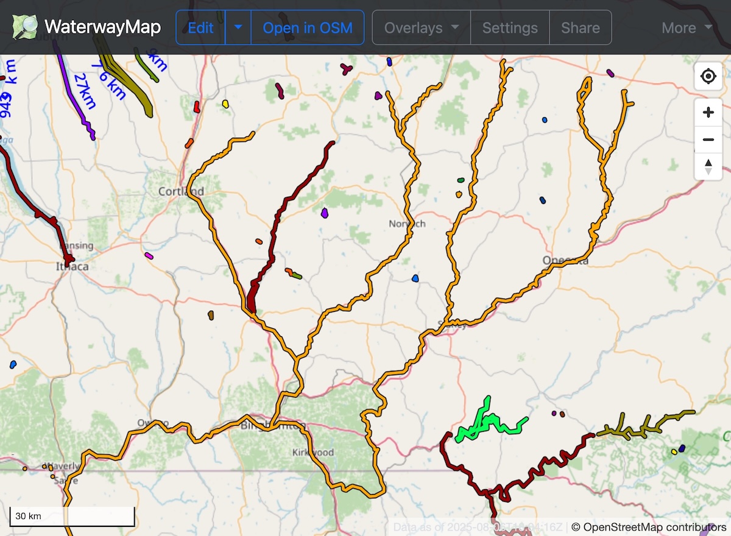Viewport: 731px width, 536px height.
Task: Click Open in OSM button
Action: point(308,27)
